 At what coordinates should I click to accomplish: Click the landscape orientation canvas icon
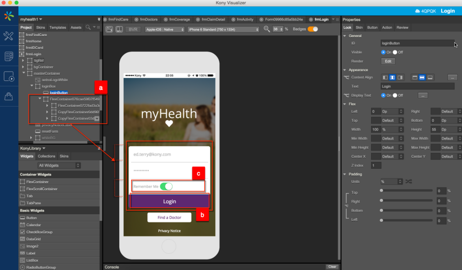click(119, 29)
